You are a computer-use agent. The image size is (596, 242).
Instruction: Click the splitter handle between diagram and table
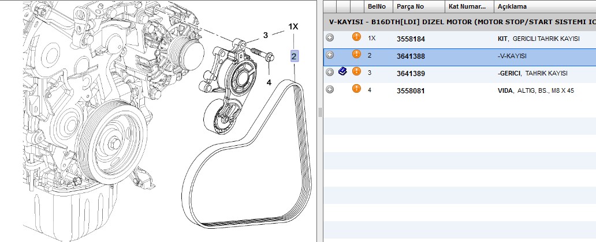[320, 112]
